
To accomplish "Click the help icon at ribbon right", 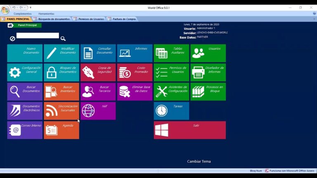I will coord(315,14).
